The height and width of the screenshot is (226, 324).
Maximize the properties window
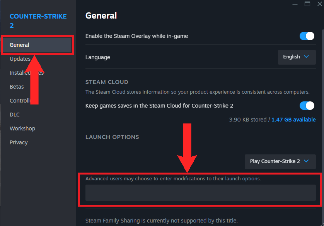click(307, 4)
